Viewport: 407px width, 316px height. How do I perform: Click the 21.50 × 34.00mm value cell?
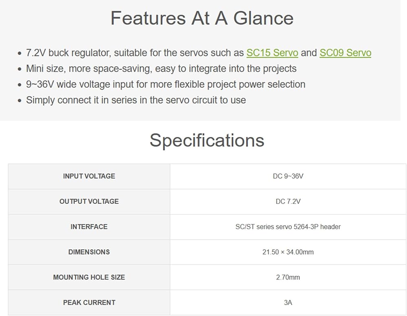[288, 252]
